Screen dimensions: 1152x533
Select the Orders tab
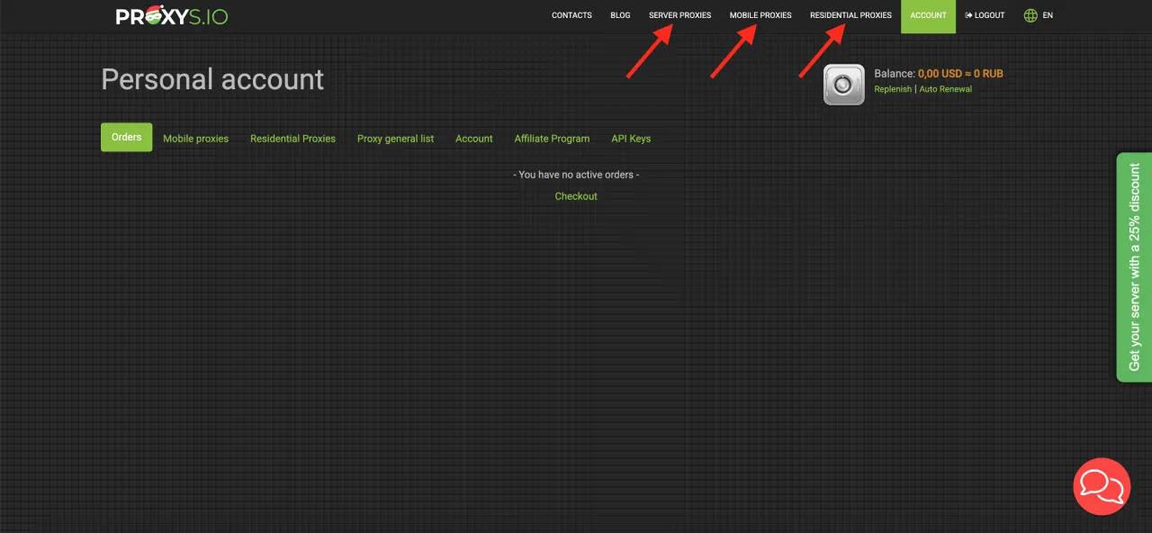click(x=126, y=137)
